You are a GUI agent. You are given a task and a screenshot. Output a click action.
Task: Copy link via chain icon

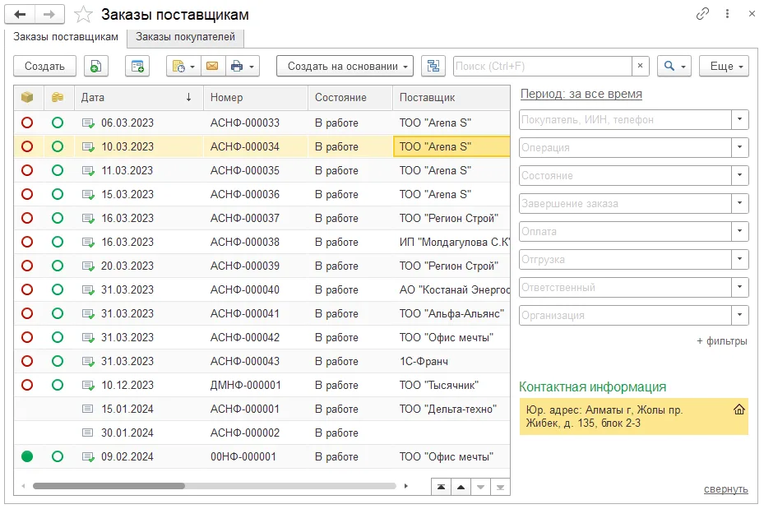tap(702, 14)
